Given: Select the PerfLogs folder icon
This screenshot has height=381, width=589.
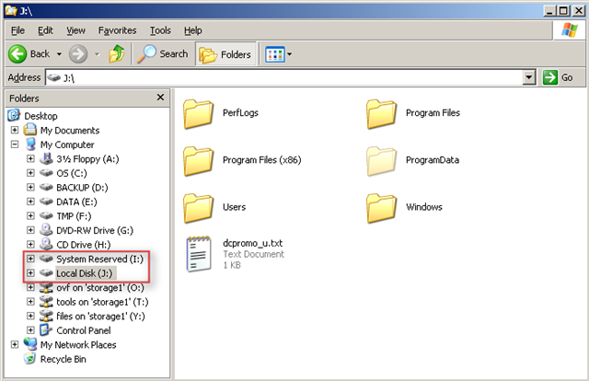Looking at the screenshot, I should pyautogui.click(x=198, y=114).
